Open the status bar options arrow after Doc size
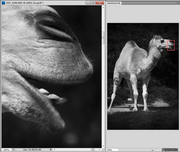 51,149
